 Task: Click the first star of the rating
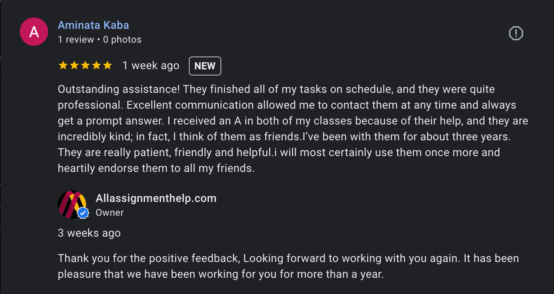pos(64,65)
